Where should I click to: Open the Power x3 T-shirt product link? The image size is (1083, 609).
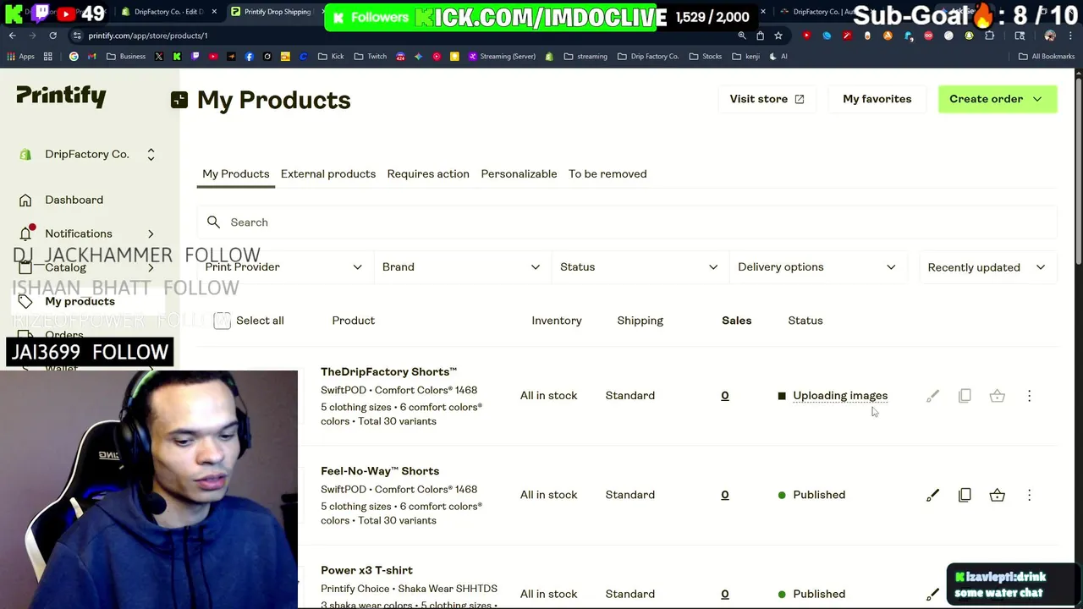[x=367, y=570]
